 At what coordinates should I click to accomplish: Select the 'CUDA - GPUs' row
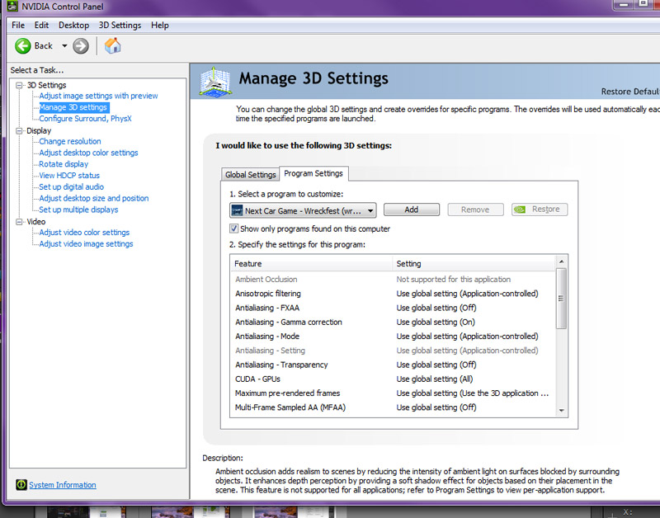click(x=393, y=379)
